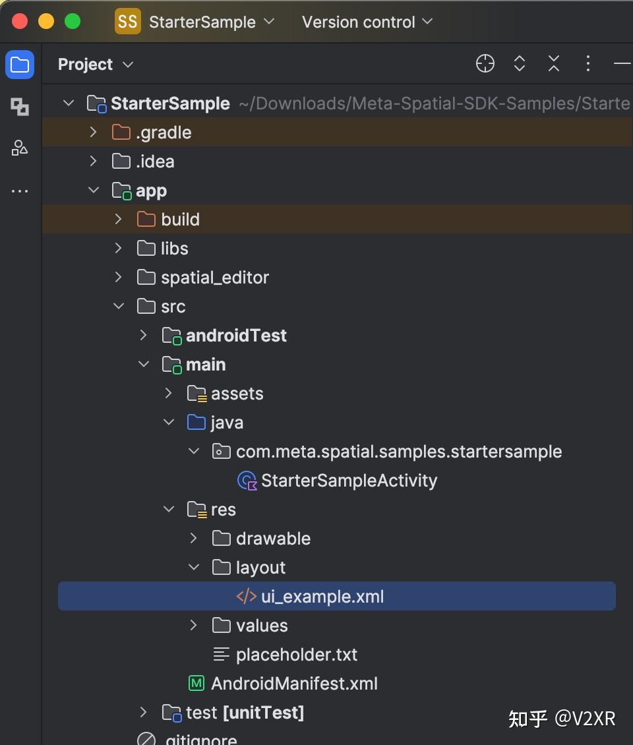633x745 pixels.
Task: Open the Version control dropdown
Action: [367, 22]
